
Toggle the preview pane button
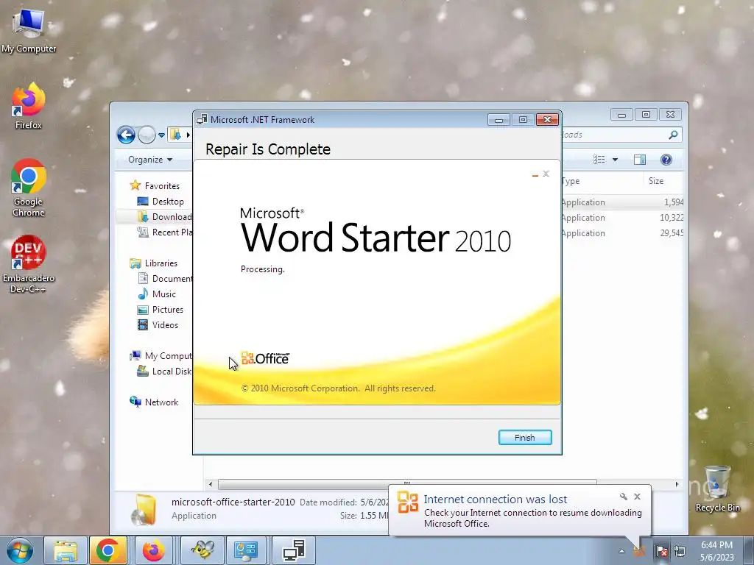click(640, 160)
